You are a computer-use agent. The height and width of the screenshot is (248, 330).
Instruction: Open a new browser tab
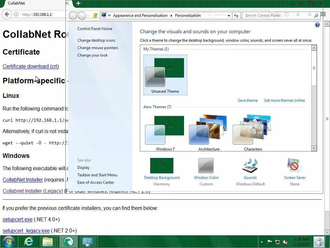pyautogui.click(x=78, y=3)
